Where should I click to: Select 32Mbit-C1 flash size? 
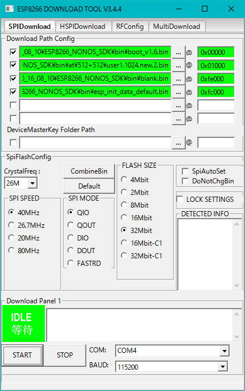(x=141, y=256)
